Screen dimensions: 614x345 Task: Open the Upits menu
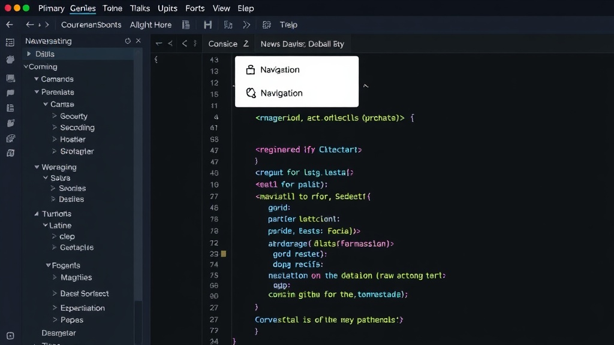[167, 8]
